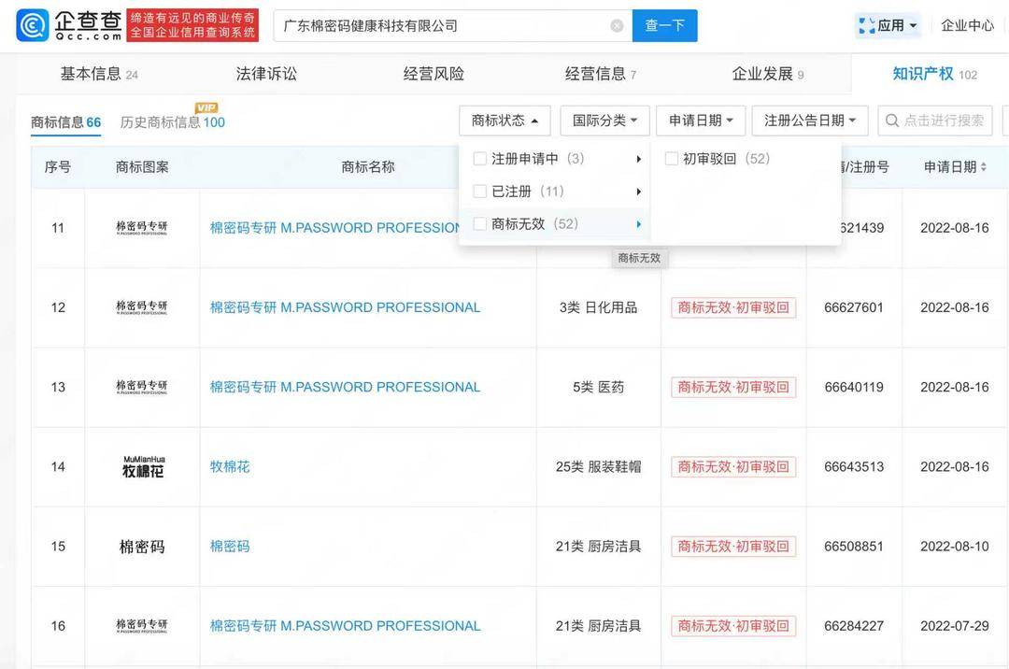
Task: Open 牧棉花 trademark image in row 14
Action: 143,467
